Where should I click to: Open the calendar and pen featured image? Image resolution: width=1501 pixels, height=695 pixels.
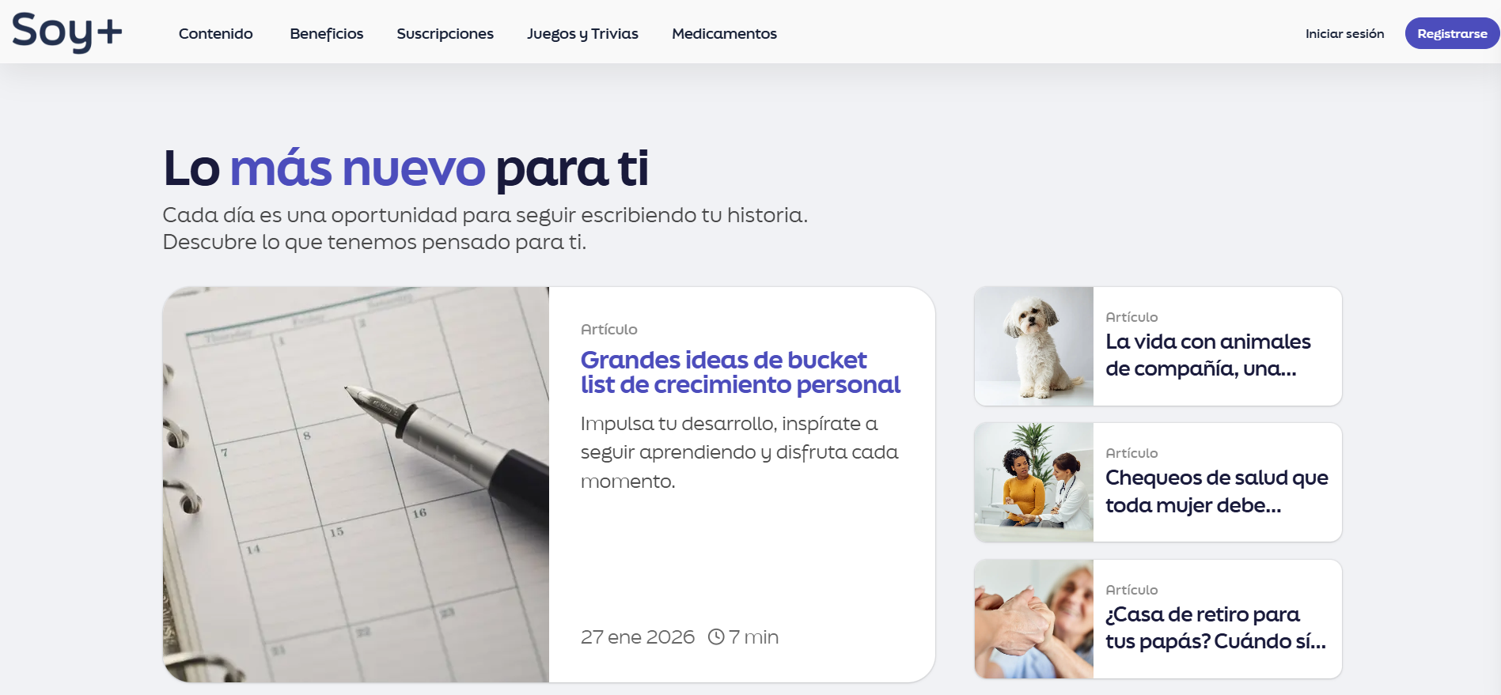point(356,484)
